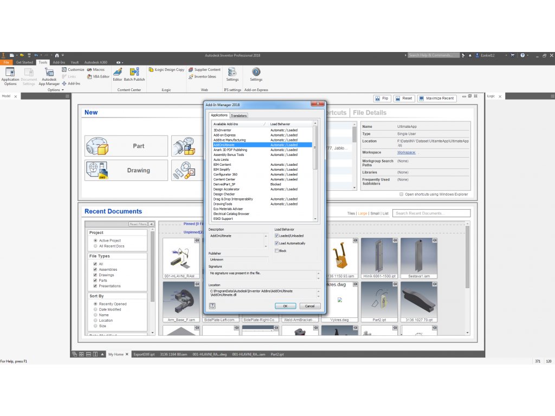Pin the Sestava1.iam thumbnail
This screenshot has height=416, width=555.
[434, 240]
